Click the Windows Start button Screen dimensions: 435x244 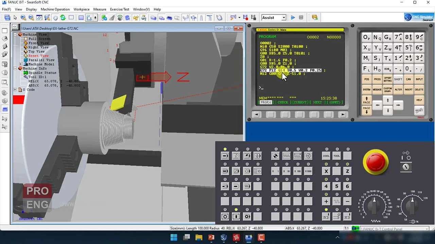pos(174,237)
